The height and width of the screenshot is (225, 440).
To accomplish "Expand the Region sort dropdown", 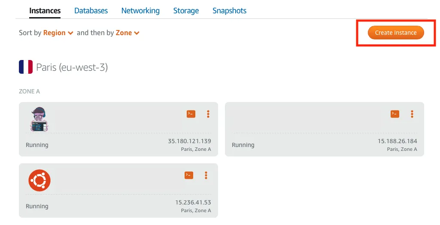I will (x=58, y=33).
